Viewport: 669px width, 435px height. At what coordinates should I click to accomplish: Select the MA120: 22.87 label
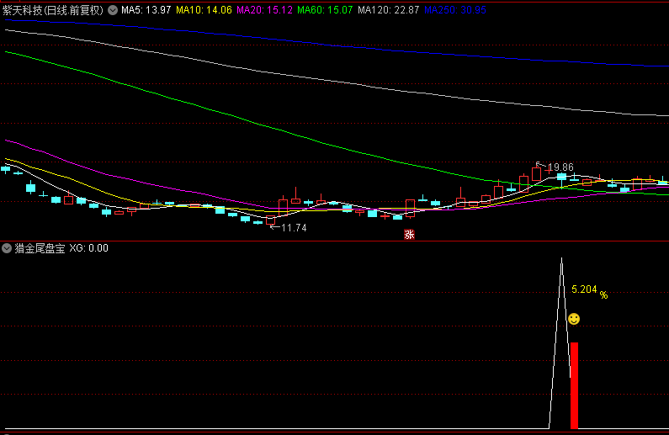(388, 10)
